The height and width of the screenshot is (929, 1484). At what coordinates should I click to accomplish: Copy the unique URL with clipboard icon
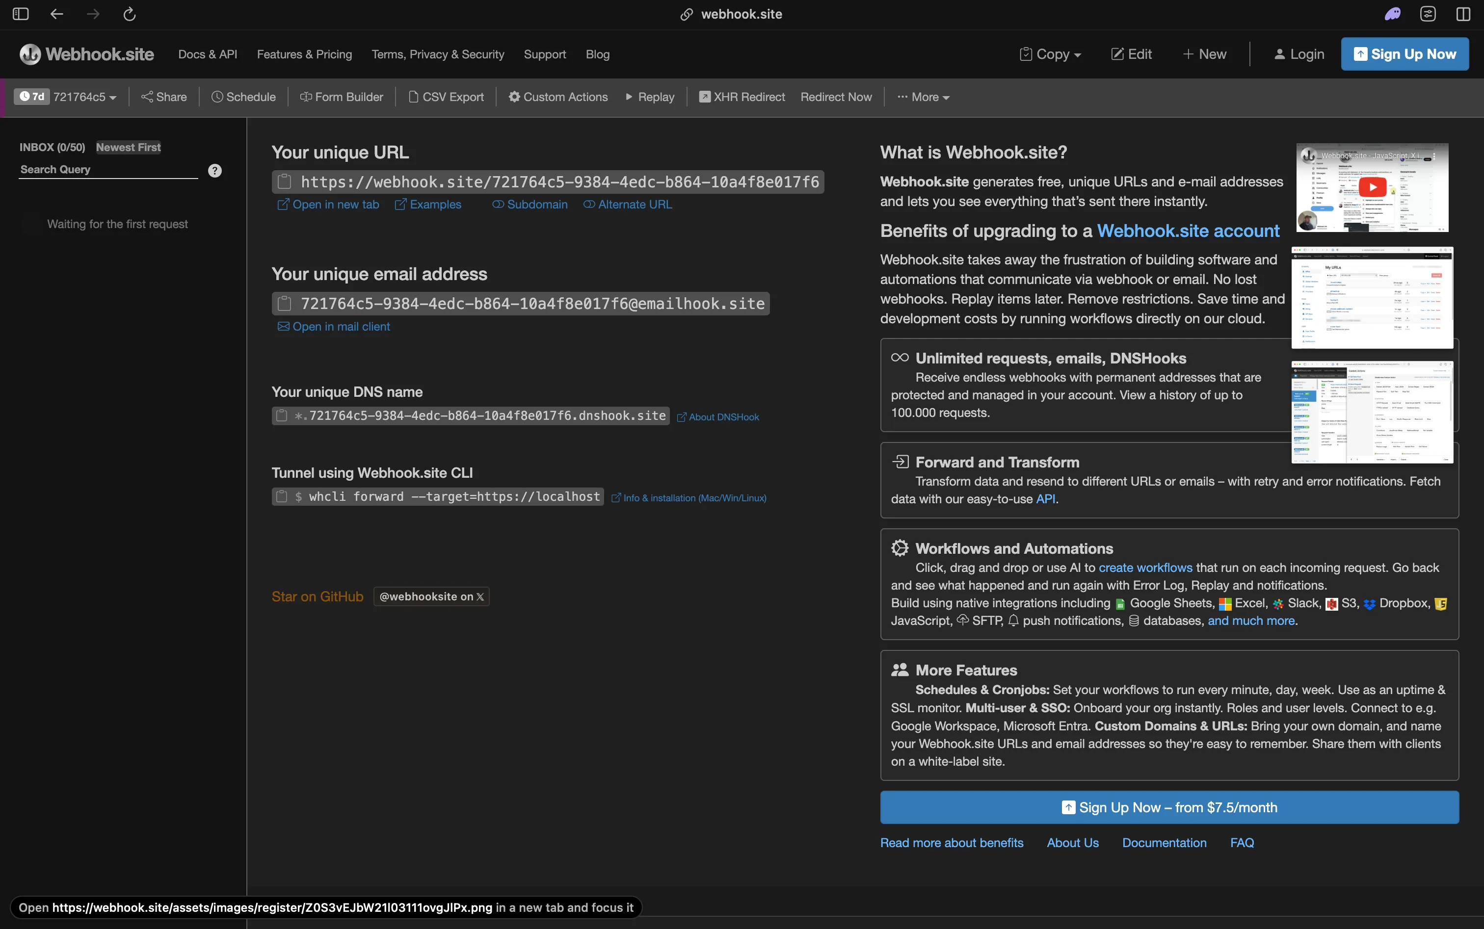pyautogui.click(x=284, y=182)
